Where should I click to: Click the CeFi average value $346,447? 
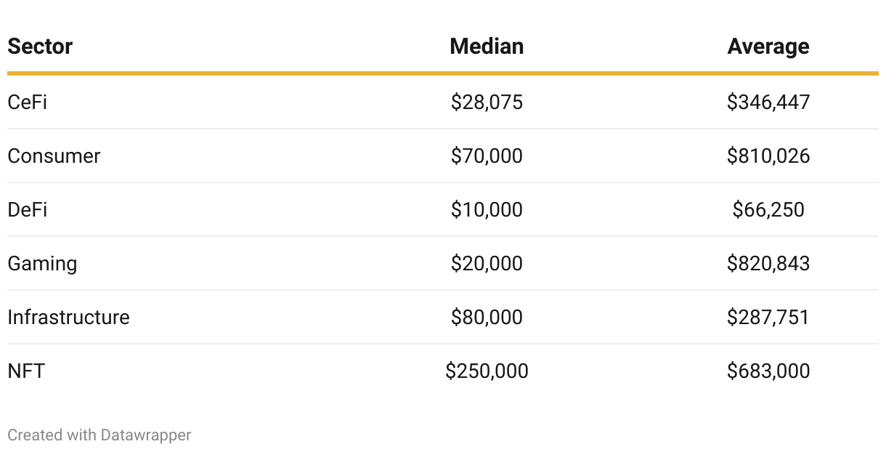click(768, 102)
